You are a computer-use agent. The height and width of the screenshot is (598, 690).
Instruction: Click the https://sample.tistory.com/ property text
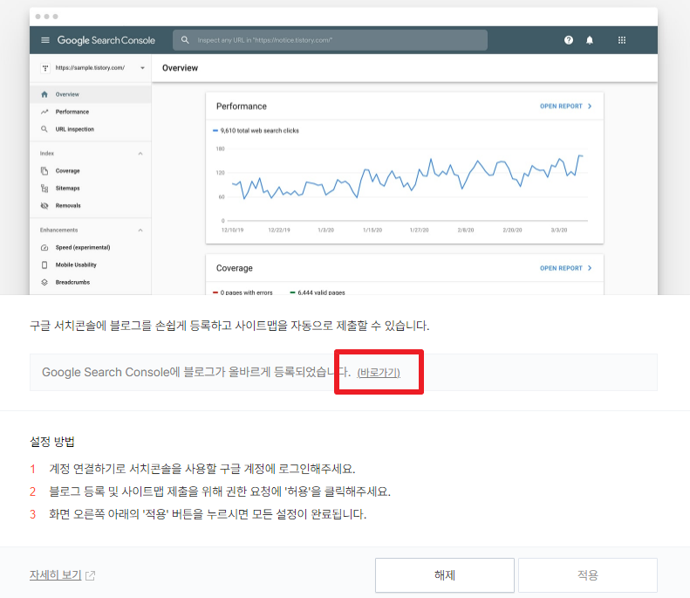(90, 68)
